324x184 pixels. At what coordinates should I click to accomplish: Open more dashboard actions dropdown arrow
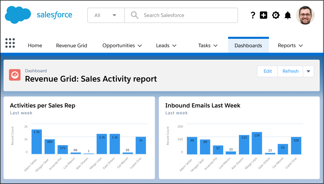pyautogui.click(x=308, y=71)
